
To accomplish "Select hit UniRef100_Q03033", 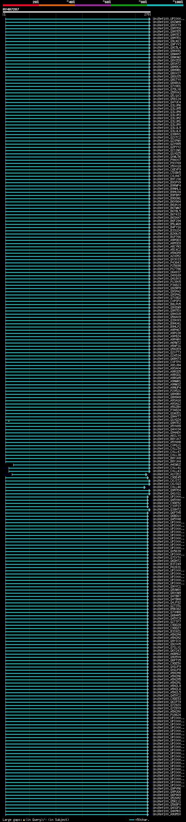I will click(x=167, y=259).
